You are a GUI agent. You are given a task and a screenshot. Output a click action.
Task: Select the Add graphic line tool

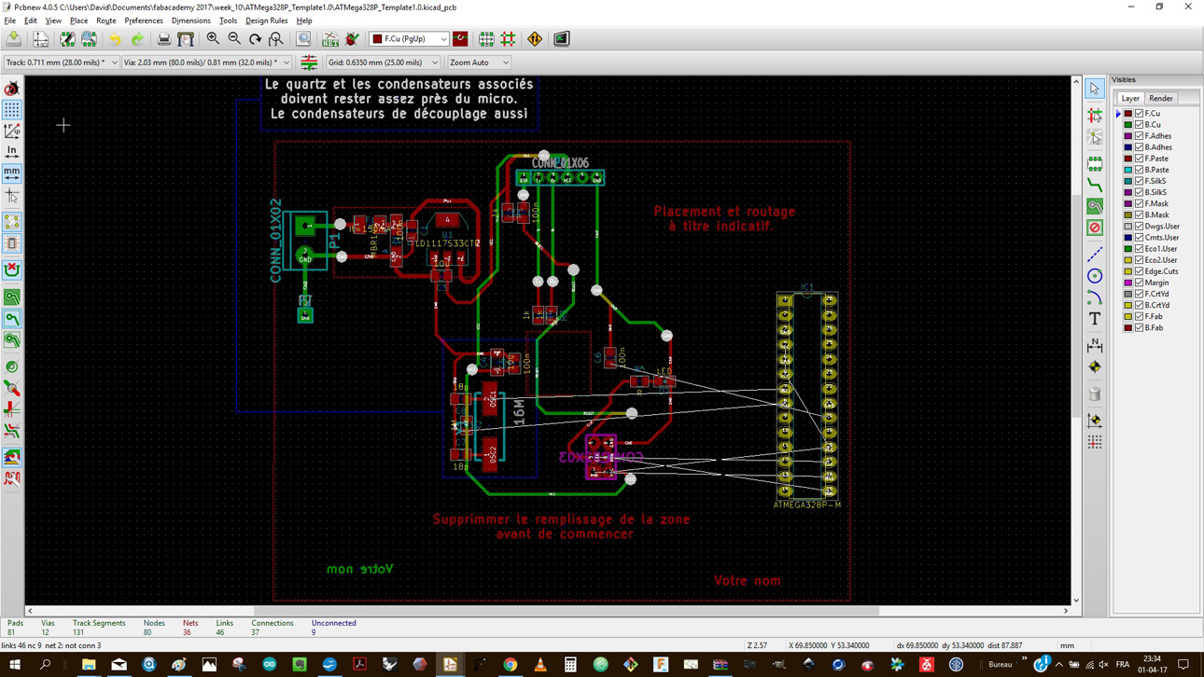click(x=1095, y=255)
